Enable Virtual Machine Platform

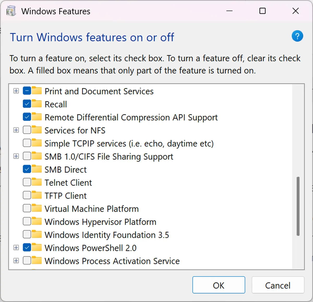[27, 208]
